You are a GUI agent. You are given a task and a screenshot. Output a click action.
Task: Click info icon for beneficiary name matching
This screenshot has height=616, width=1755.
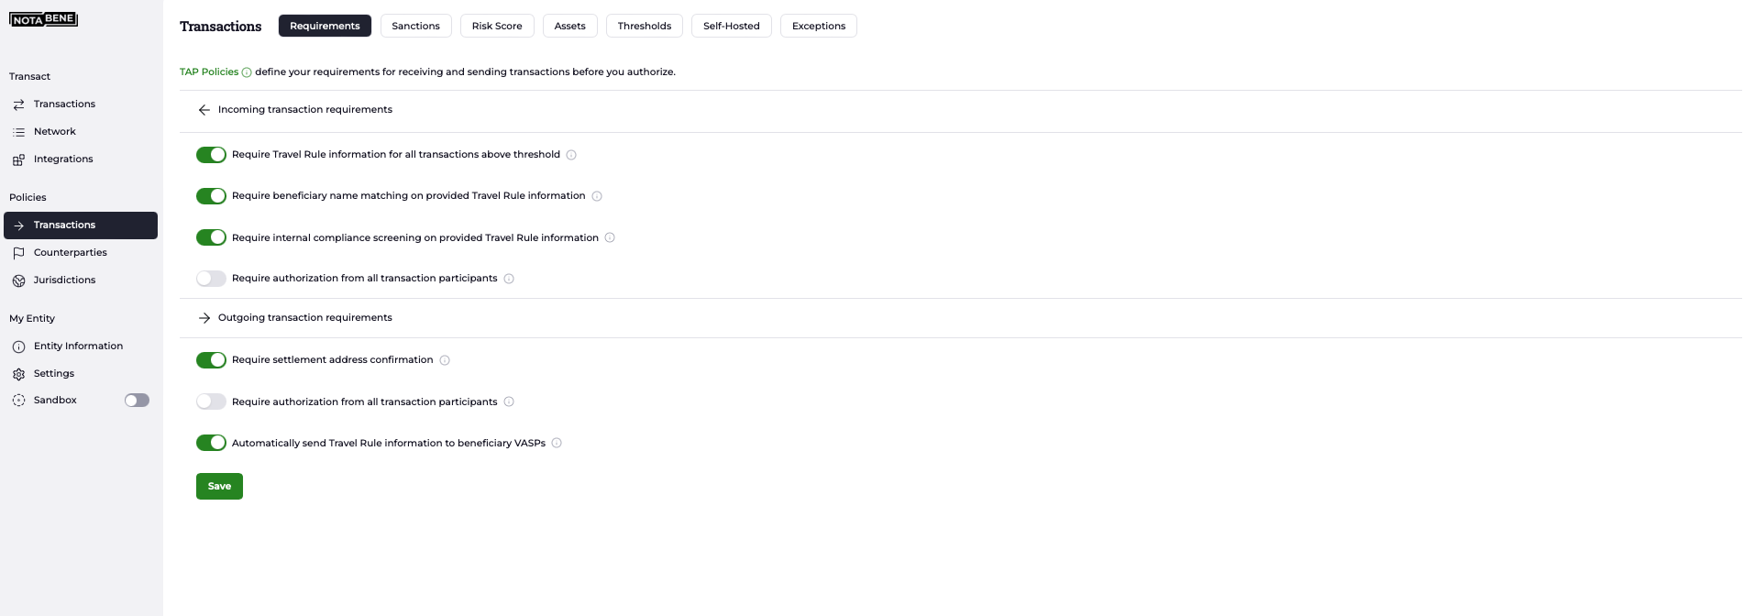click(597, 196)
